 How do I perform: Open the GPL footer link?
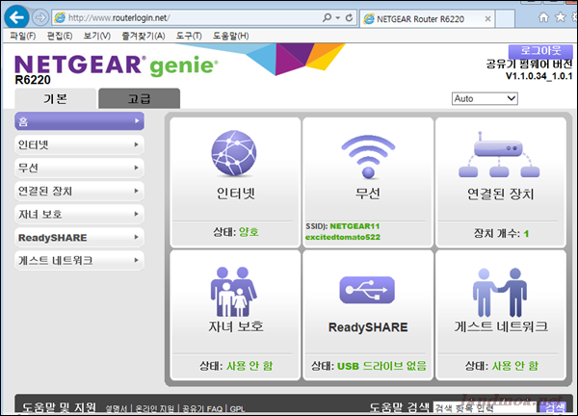tap(237, 408)
